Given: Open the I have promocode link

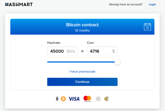Looking at the screenshot, I should point(82,71).
